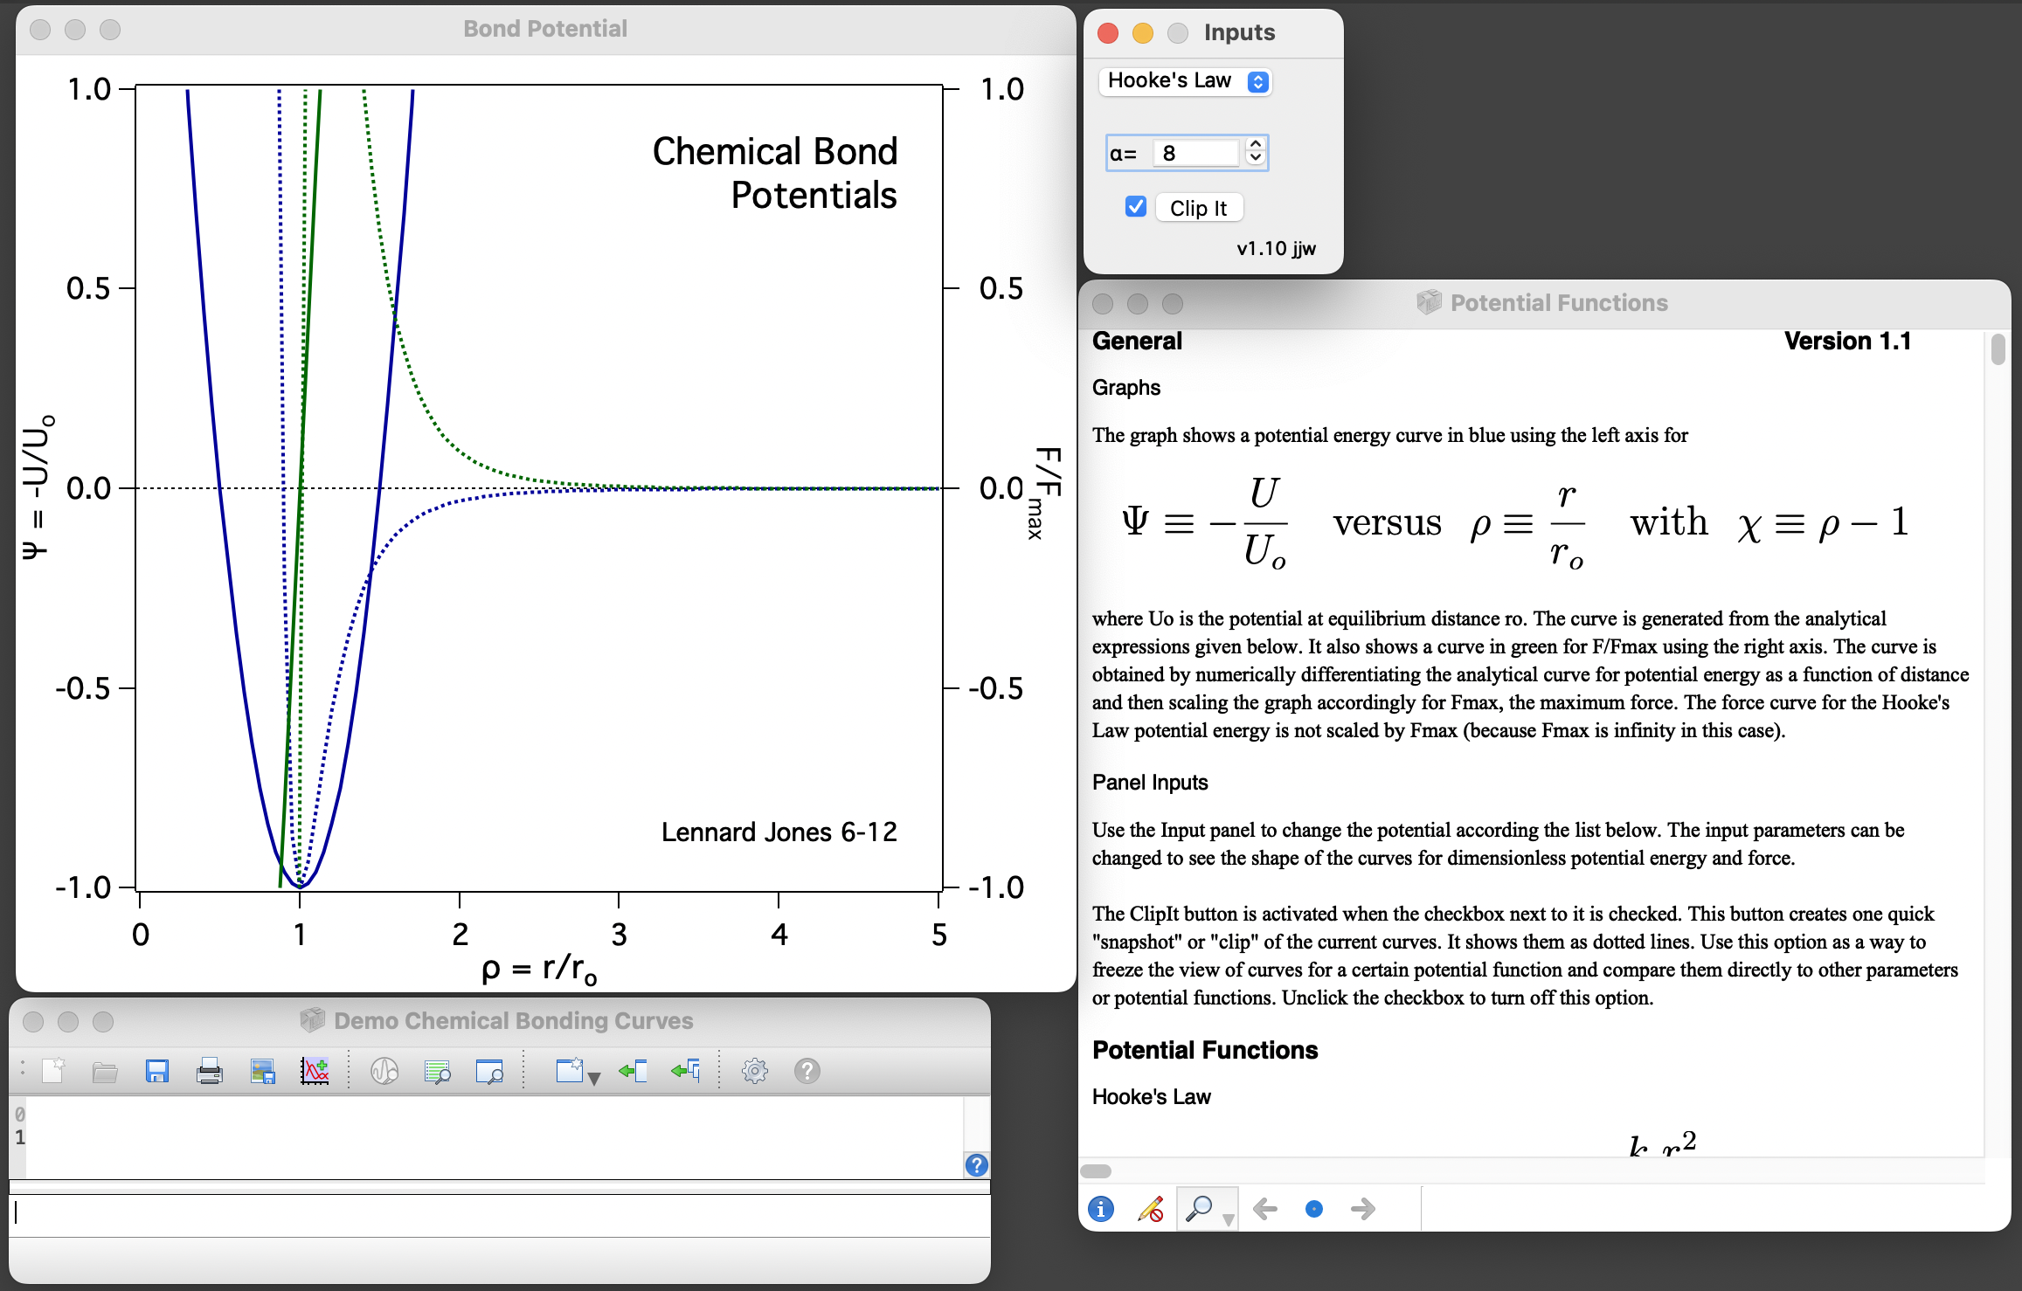Click the gray help question mark toolbar icon
This screenshot has width=2022, height=1291.
point(807,1071)
